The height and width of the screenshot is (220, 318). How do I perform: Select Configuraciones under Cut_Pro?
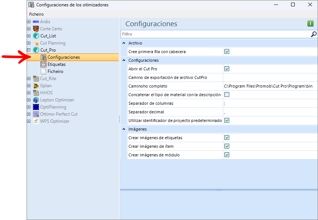point(64,57)
